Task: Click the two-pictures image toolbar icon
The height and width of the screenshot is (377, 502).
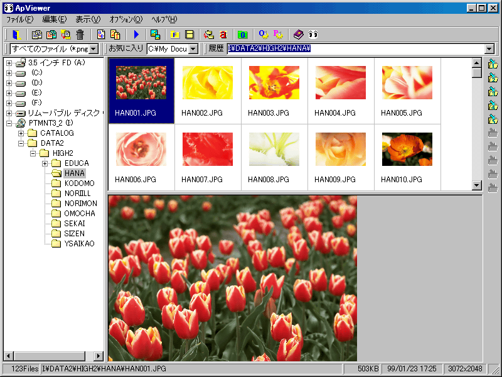Action: (x=155, y=35)
